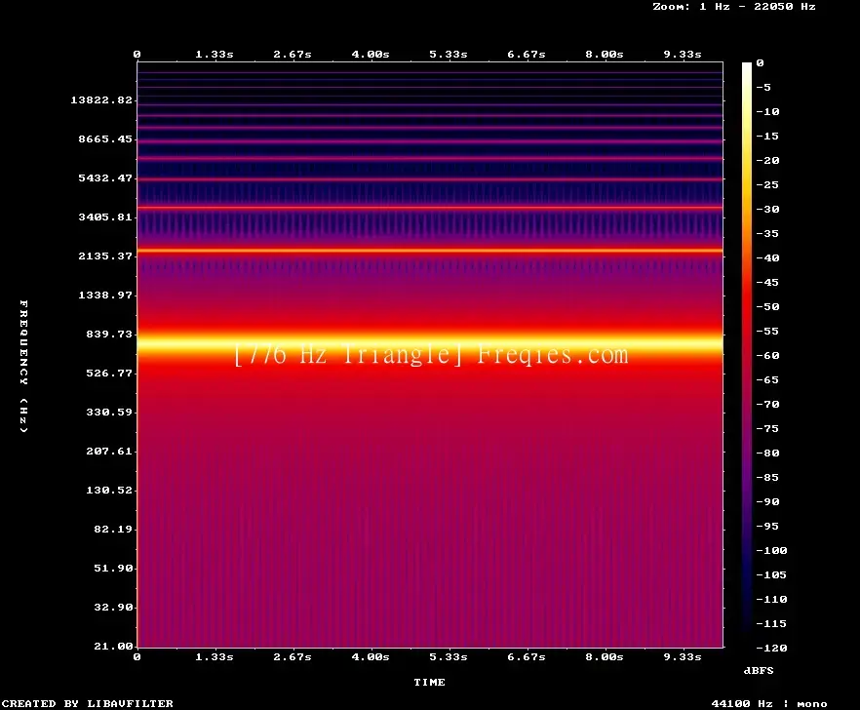The height and width of the screenshot is (710, 860).
Task: Select the 51.90 frequency label
Action: click(113, 568)
